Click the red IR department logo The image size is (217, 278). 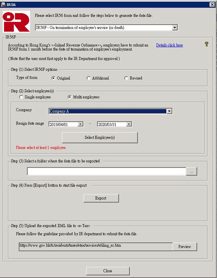[16, 21]
